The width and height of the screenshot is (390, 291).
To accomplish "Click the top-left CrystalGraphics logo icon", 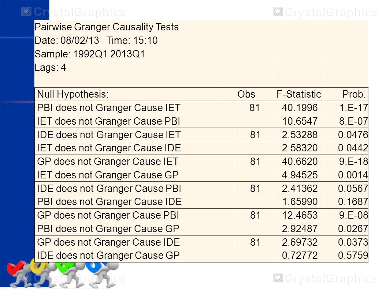I will [26, 12].
